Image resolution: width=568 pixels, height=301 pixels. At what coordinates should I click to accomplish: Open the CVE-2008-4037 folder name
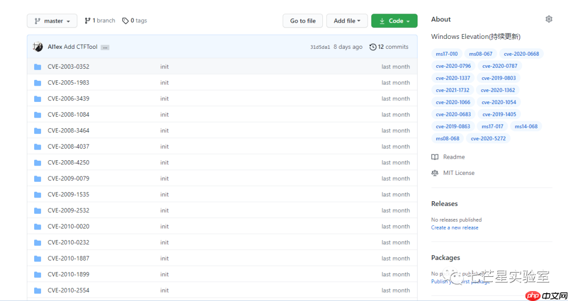pos(68,147)
